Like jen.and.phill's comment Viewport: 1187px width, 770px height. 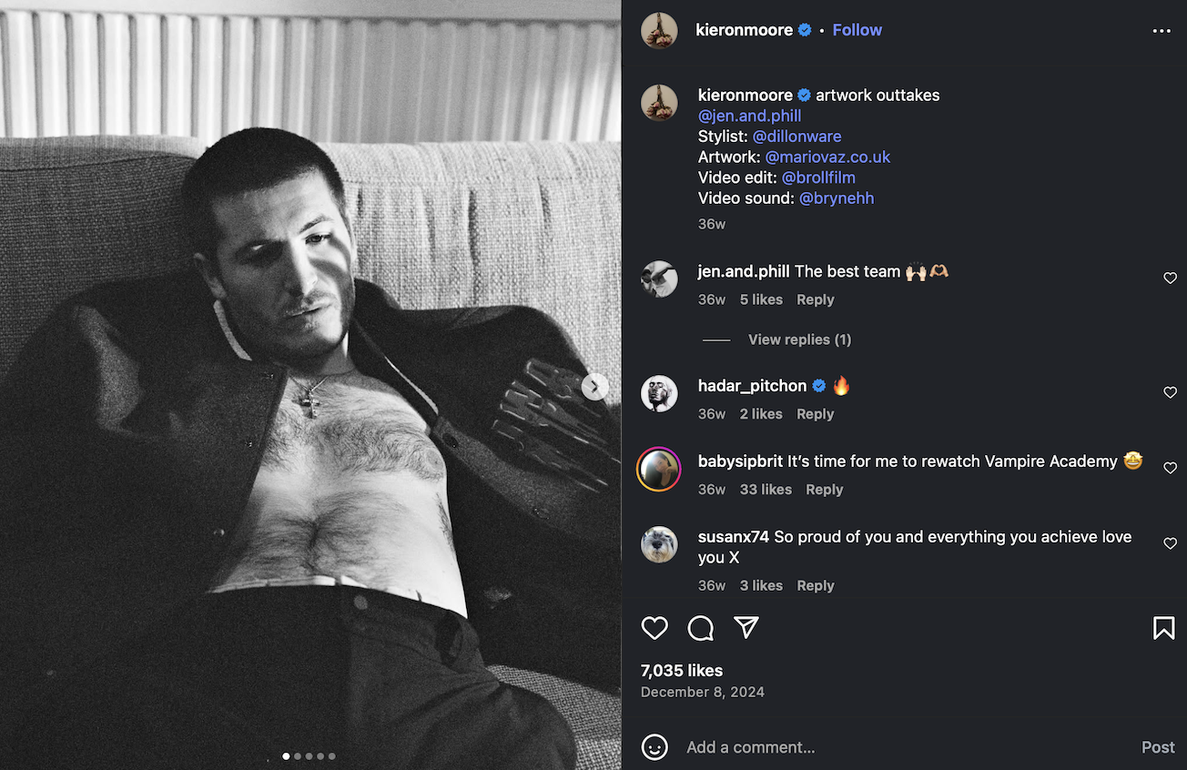[x=1170, y=279]
